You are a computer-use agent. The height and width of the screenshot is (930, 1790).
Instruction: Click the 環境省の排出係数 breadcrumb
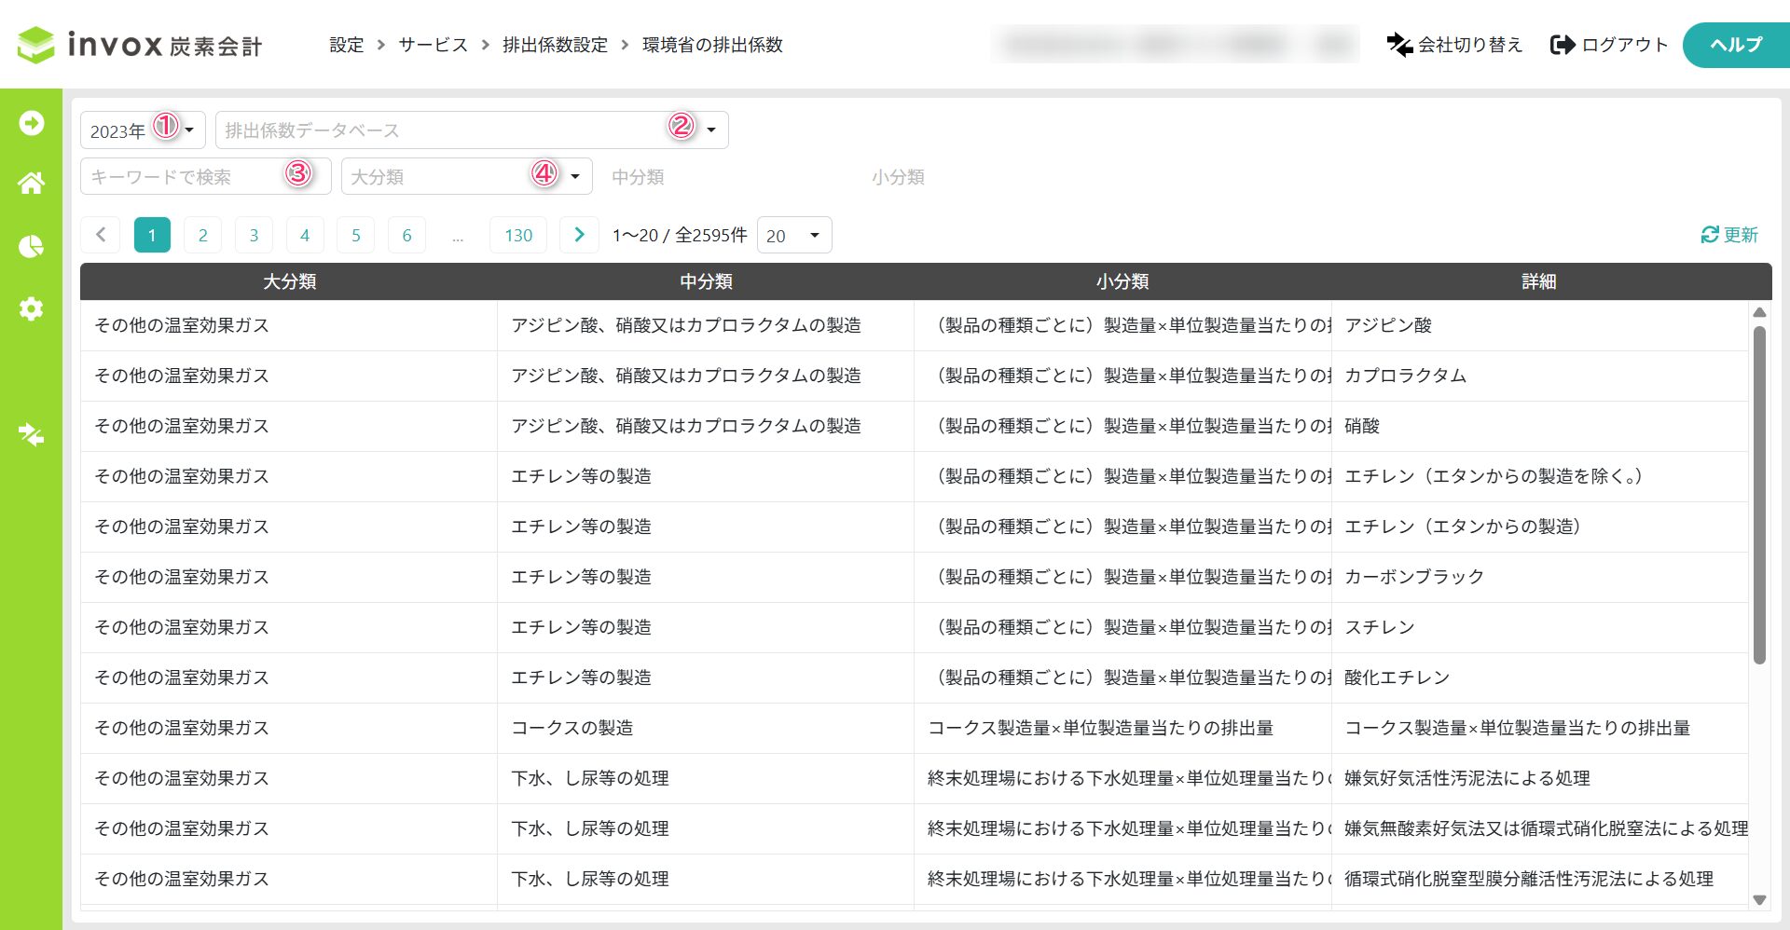[712, 45]
